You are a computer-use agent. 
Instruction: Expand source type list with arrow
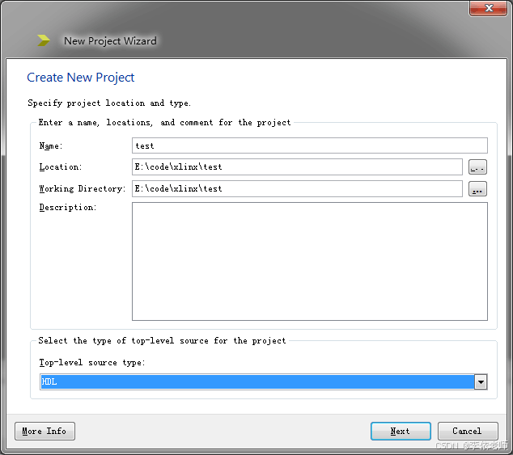(x=481, y=381)
